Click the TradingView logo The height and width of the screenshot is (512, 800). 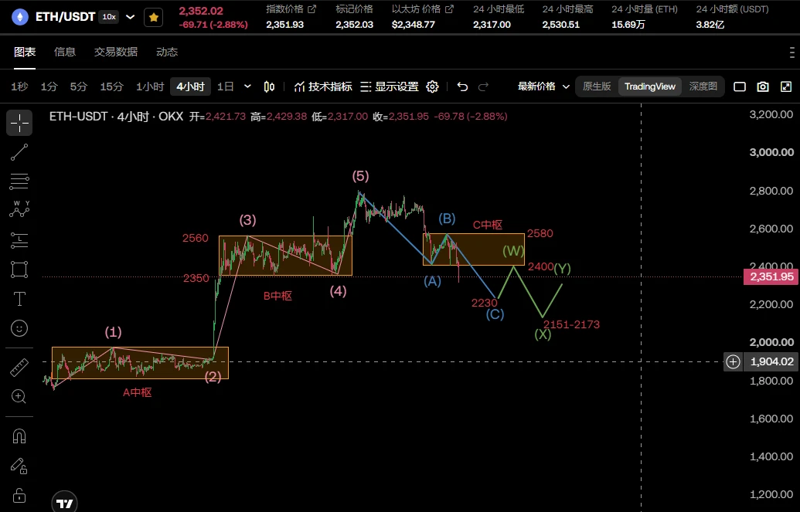tap(65, 504)
